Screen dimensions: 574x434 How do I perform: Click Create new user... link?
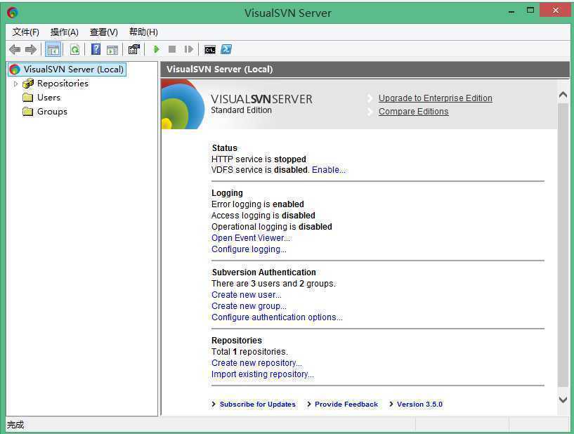click(247, 294)
